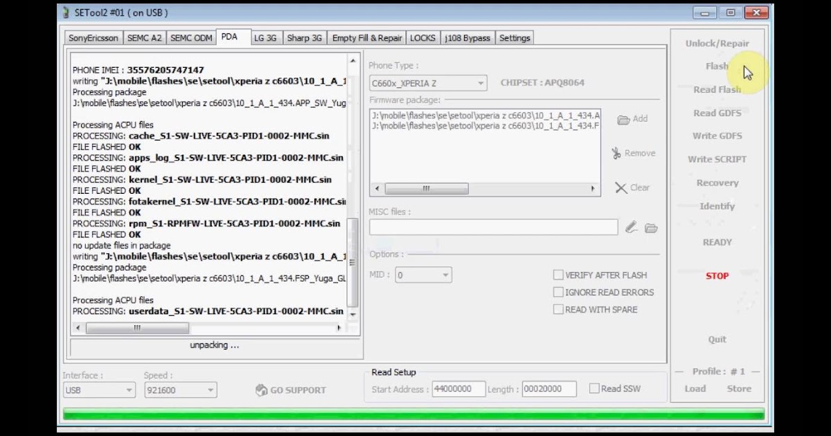Minimize the SETool2 window
Viewport: 831px width, 436px height.
point(705,12)
